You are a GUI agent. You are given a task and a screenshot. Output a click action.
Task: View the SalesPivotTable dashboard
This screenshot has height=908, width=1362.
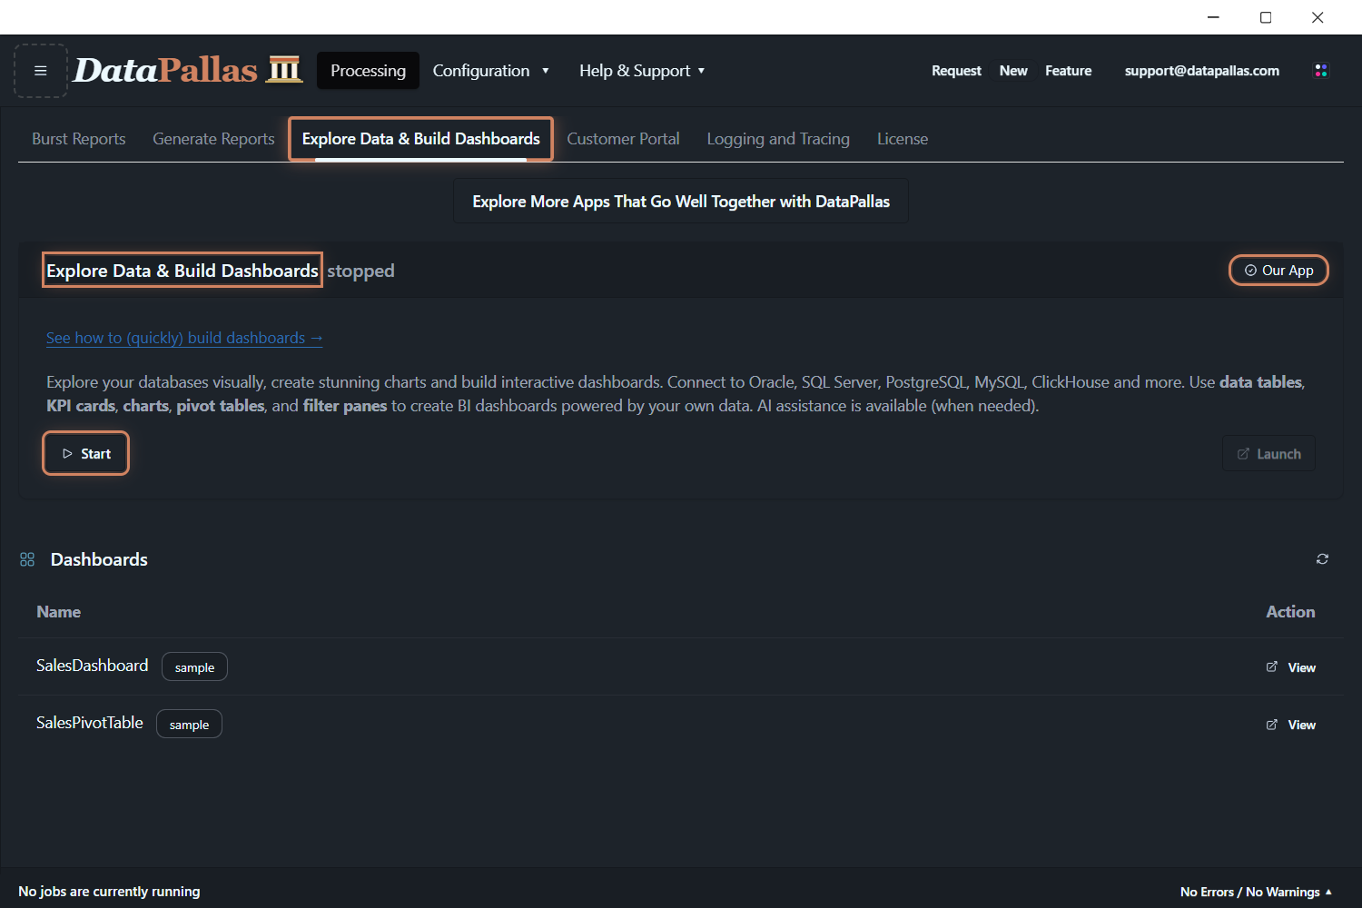(x=1290, y=725)
